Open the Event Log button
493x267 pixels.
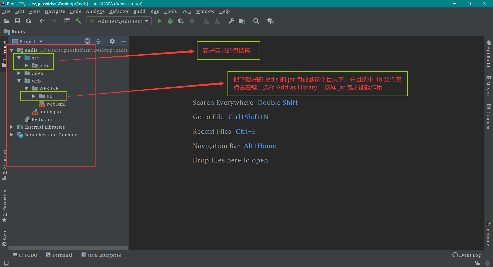coord(467,255)
